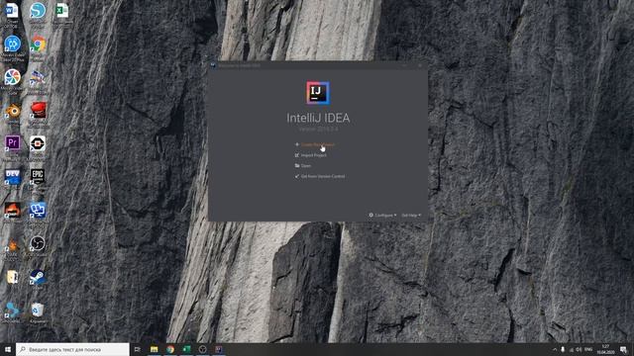Launch Google Chrome from the desktop
The height and width of the screenshot is (356, 634).
pyautogui.click(x=38, y=44)
